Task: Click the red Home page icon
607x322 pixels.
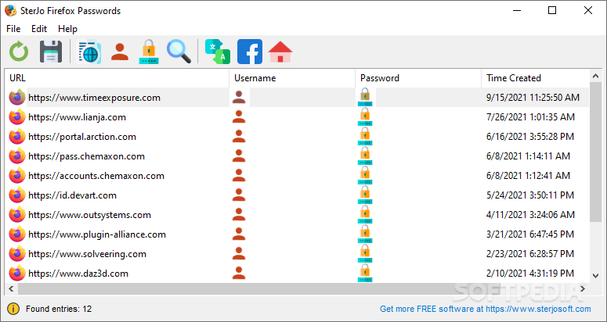Action: pyautogui.click(x=280, y=52)
